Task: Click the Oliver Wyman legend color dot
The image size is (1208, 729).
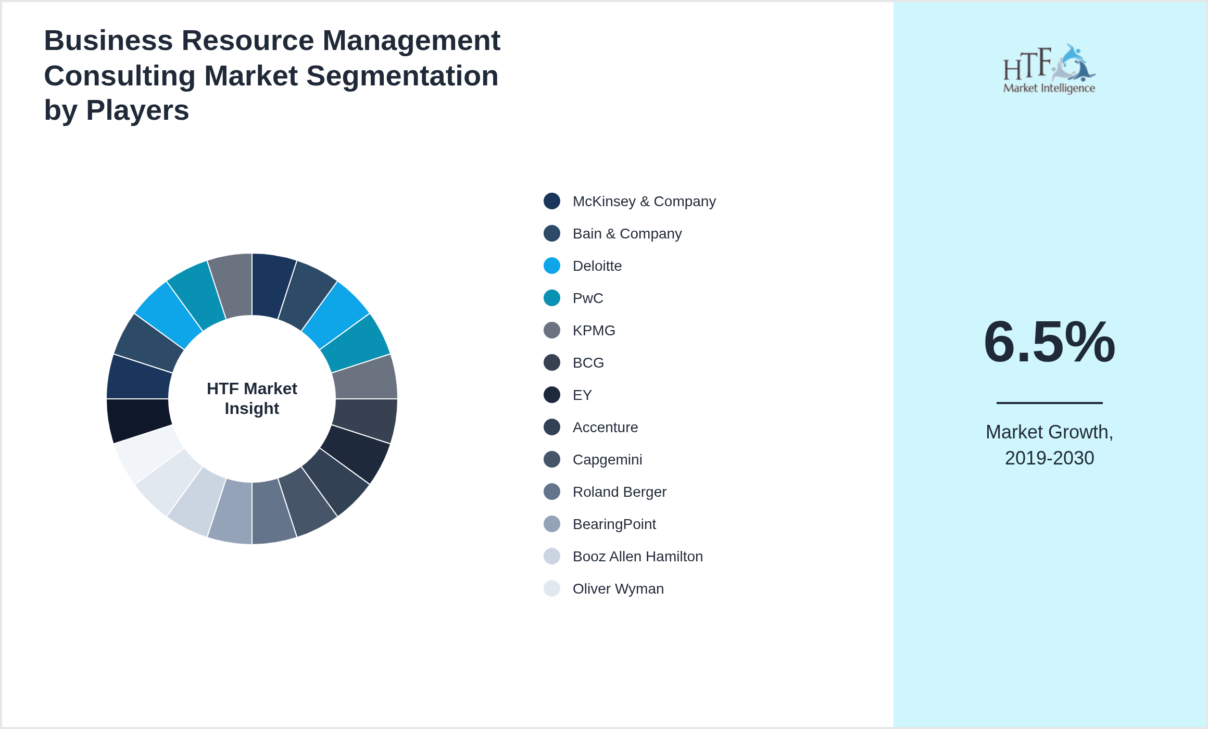Action: (552, 588)
